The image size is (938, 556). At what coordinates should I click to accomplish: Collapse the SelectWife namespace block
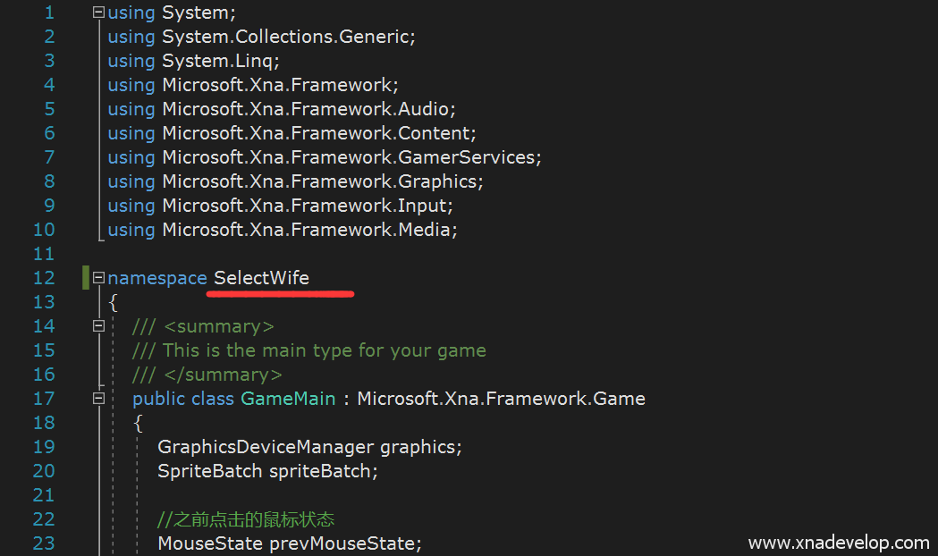coord(98,278)
